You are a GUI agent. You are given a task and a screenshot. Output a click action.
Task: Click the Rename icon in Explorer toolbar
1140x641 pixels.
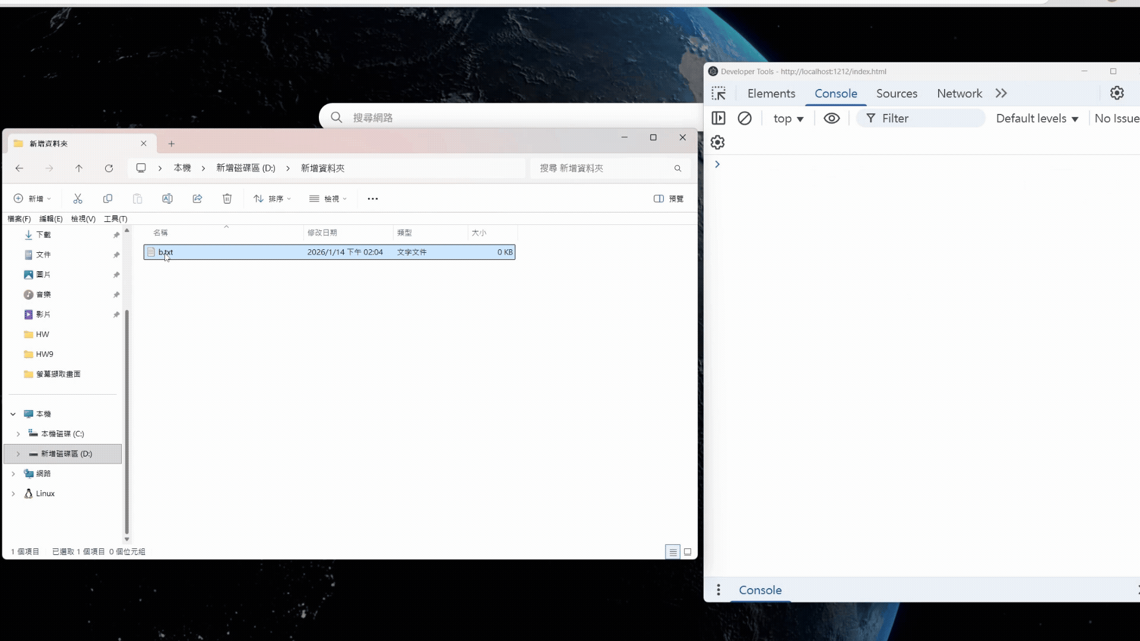pos(167,199)
